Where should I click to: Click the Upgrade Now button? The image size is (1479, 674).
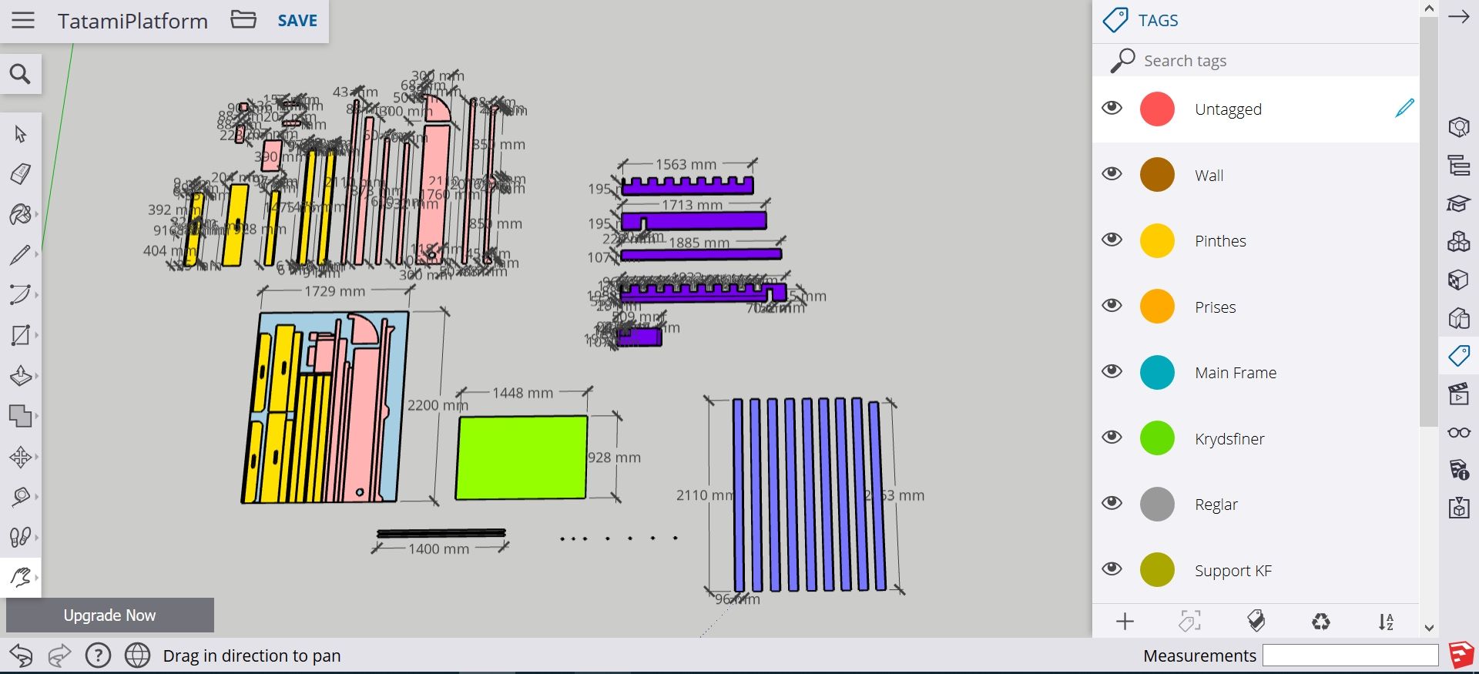pyautogui.click(x=109, y=615)
